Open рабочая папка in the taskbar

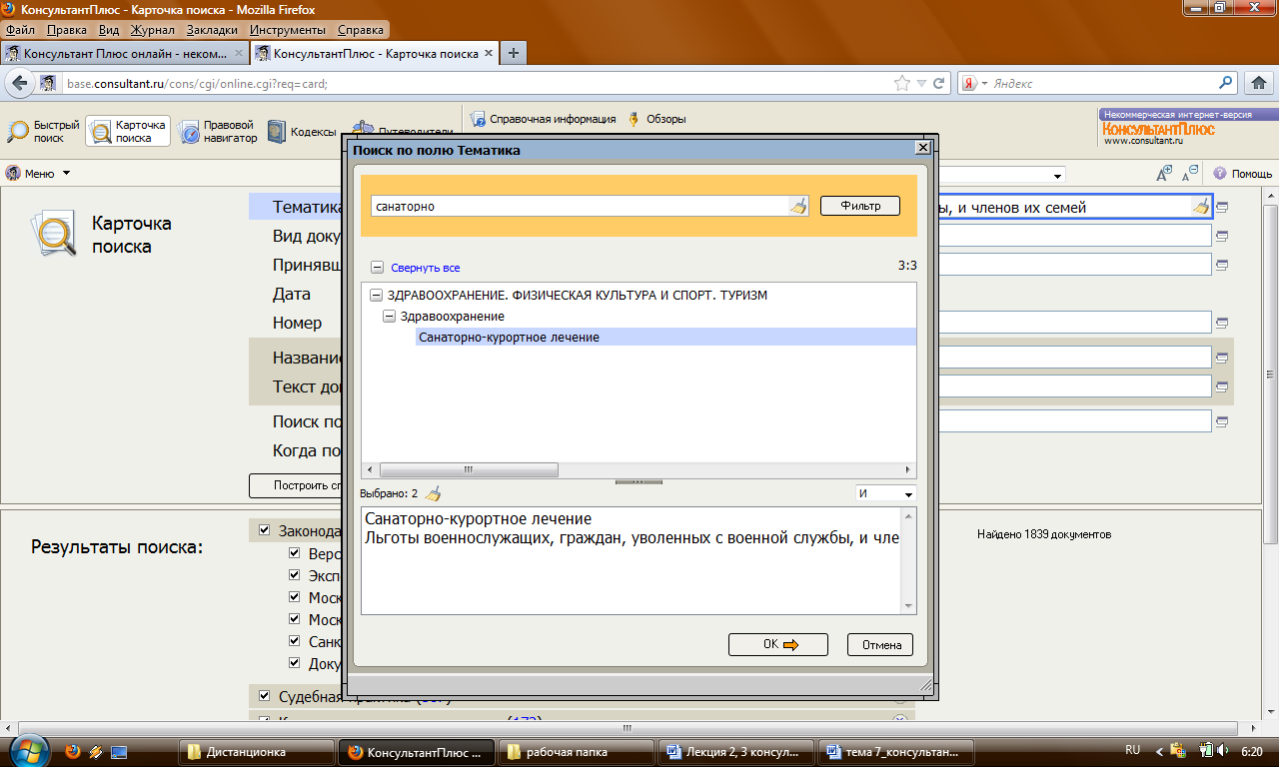tap(578, 752)
